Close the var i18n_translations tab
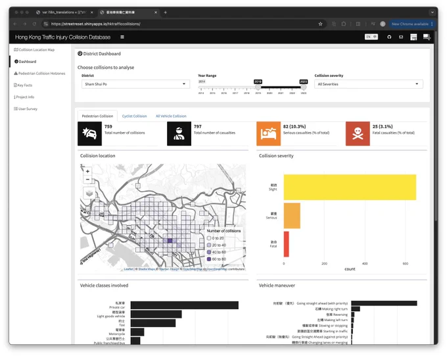The height and width of the screenshot is (356, 447). pyautogui.click(x=92, y=13)
